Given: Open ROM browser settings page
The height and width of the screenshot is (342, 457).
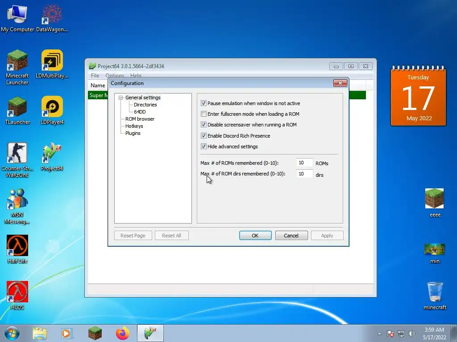Looking at the screenshot, I should [140, 119].
